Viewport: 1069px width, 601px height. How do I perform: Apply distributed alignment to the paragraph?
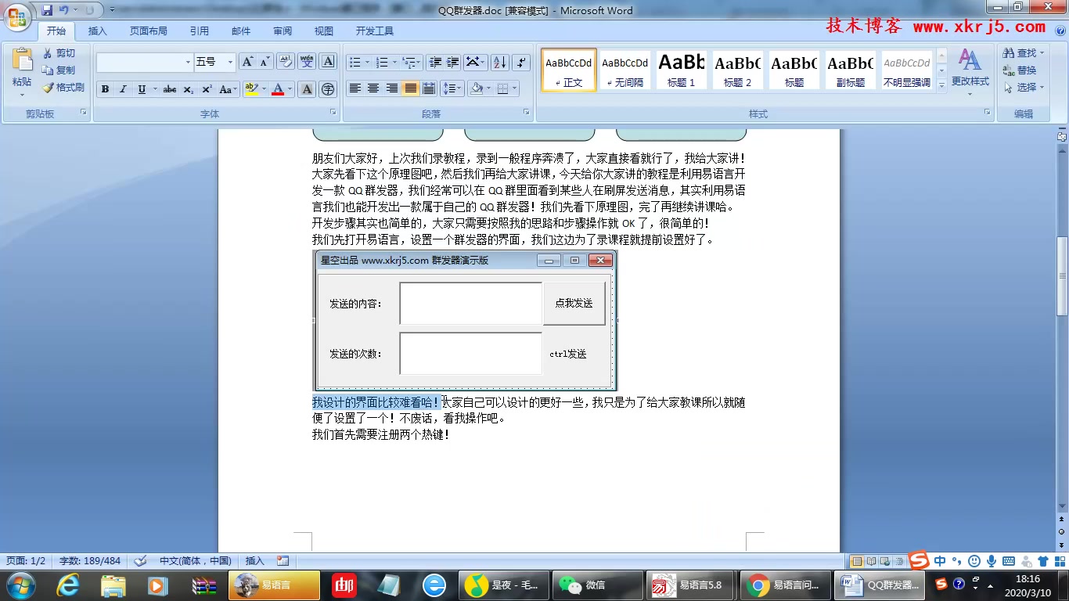point(429,89)
